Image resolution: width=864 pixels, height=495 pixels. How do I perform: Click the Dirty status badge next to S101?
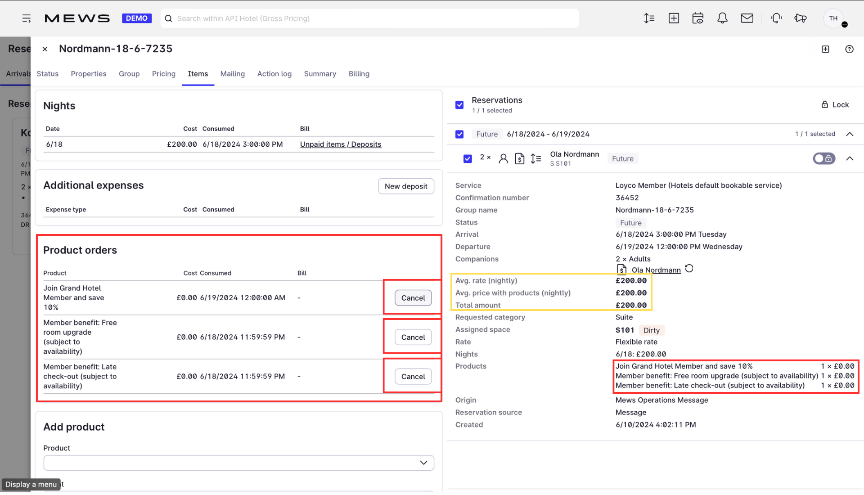point(651,330)
